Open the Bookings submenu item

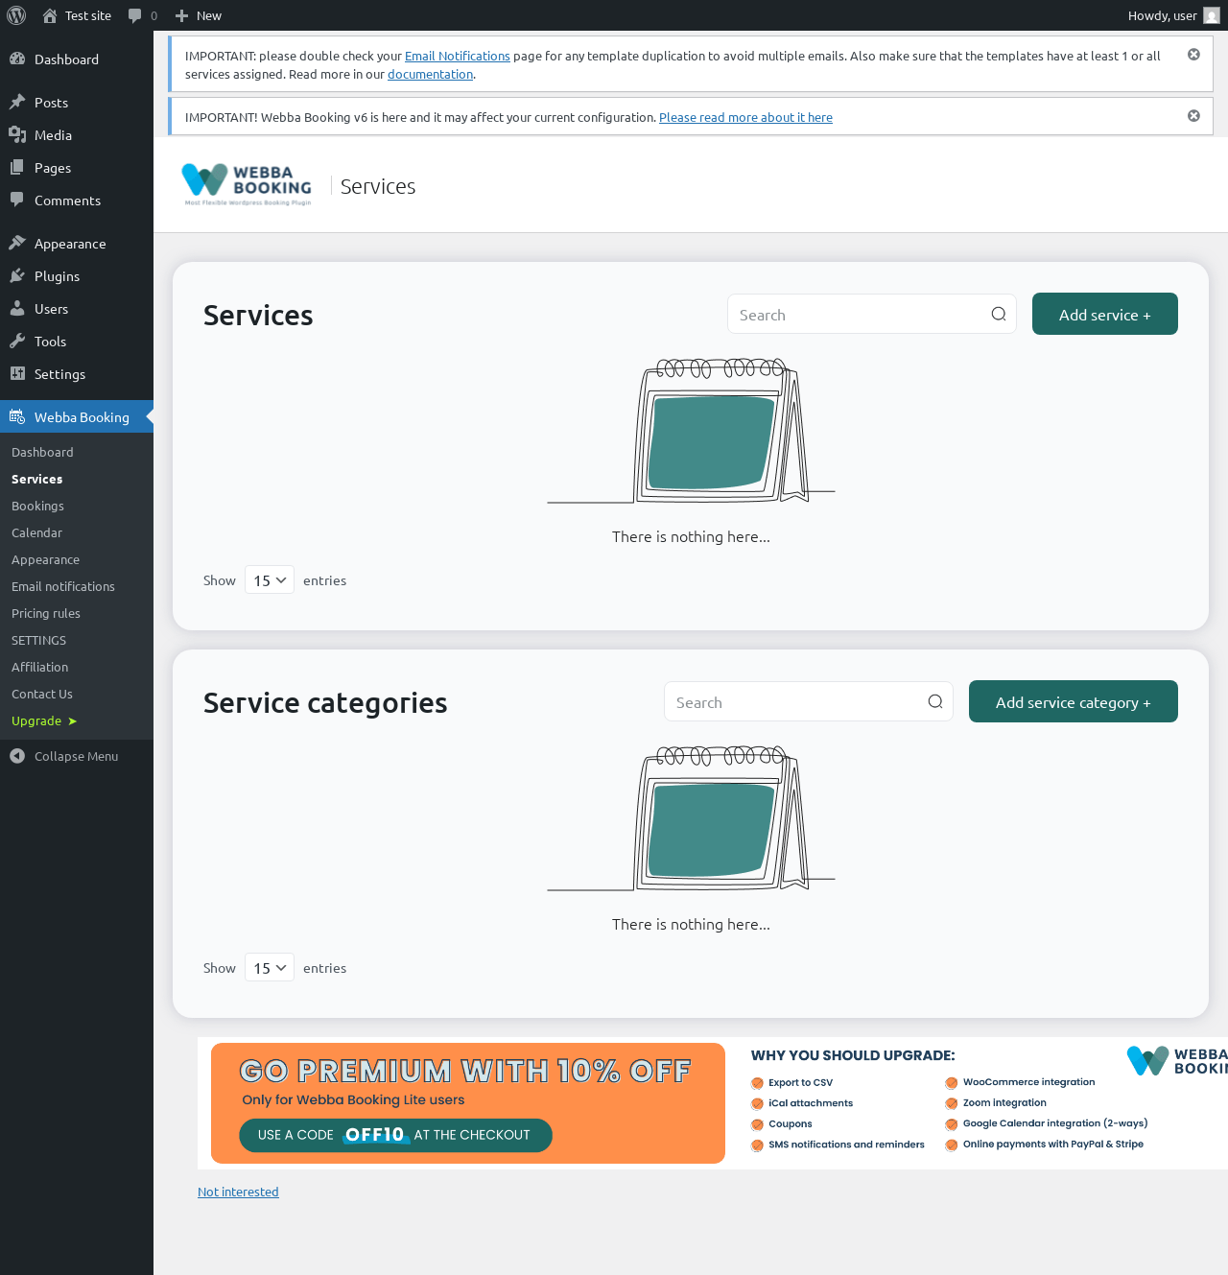point(37,506)
